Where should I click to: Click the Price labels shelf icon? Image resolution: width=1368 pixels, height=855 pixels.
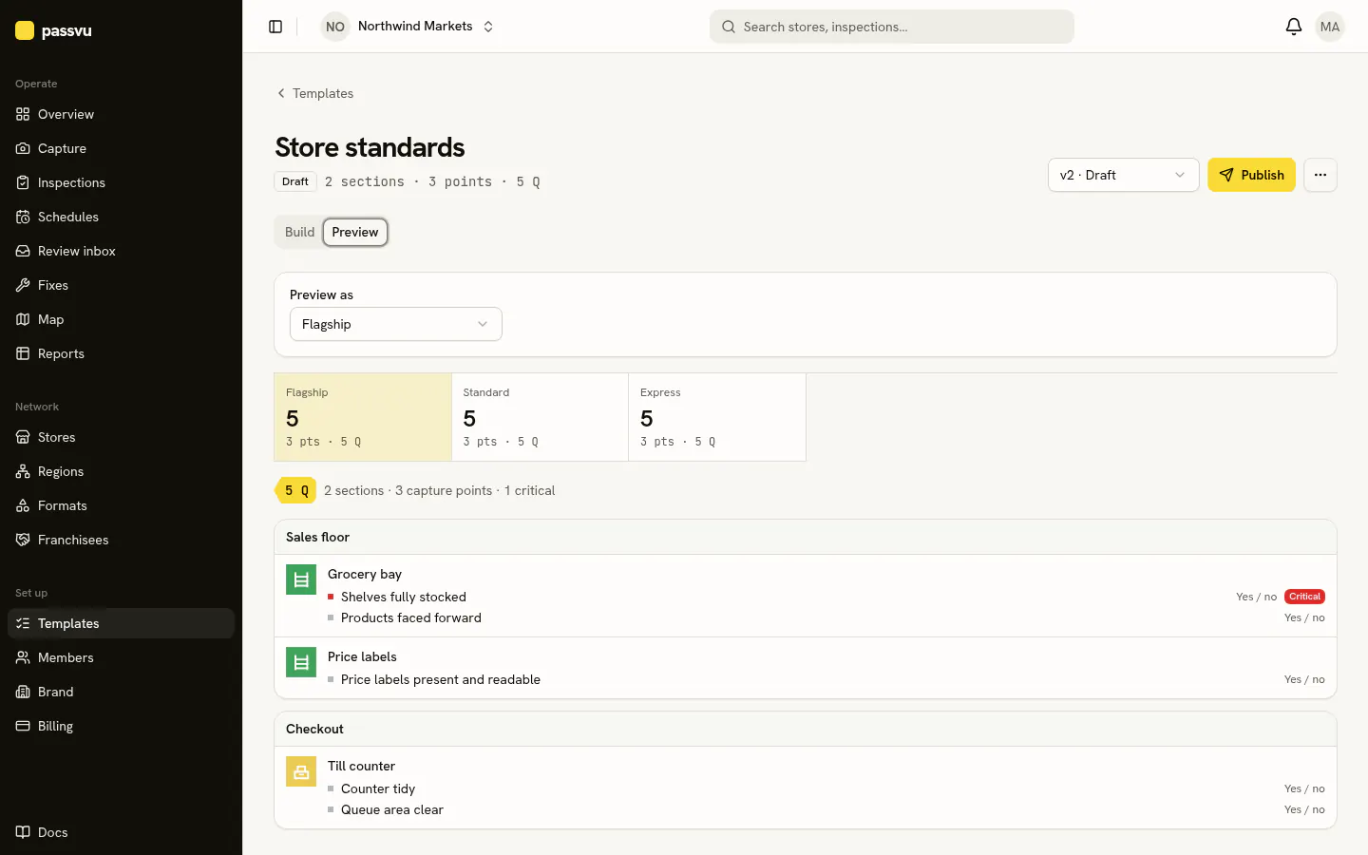pos(301,662)
